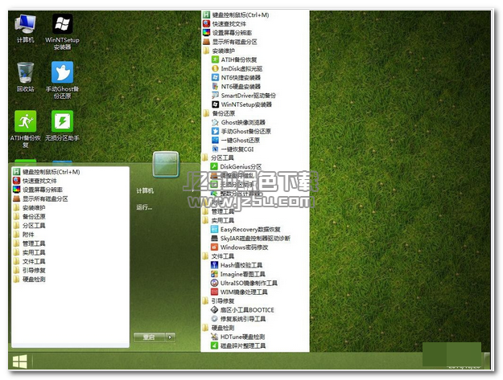This screenshot has height=380, width=503.
Task: Launch 一键Ghost还原 from program list
Action: (x=236, y=141)
